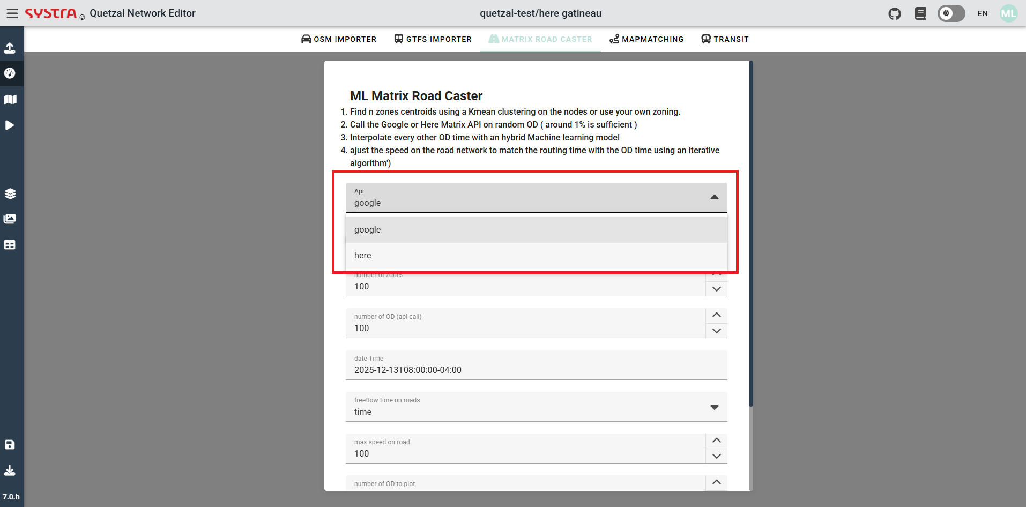Collapse the Api dropdown field

536,198
